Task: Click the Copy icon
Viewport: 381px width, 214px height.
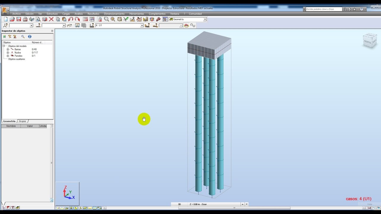Action: (58, 19)
